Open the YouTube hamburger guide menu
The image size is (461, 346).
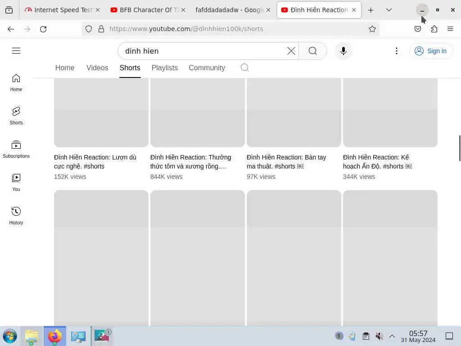coord(16,50)
